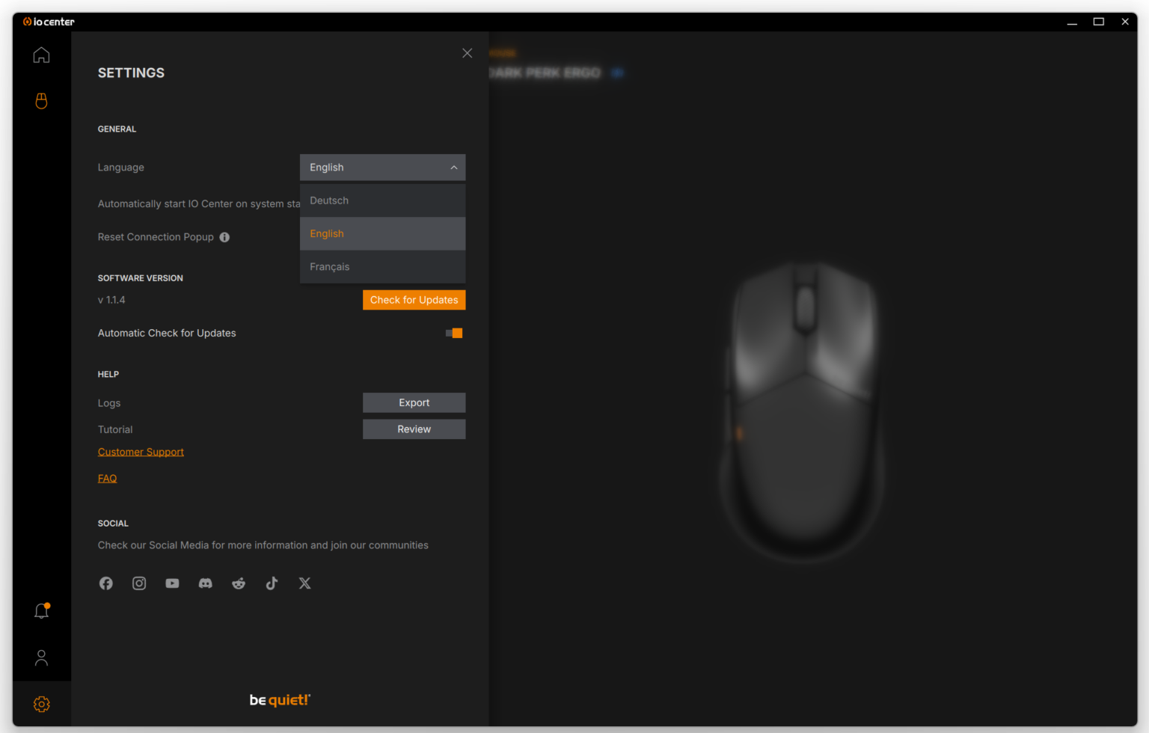Click Check for Updates button
Viewport: 1149px width, 733px height.
click(414, 300)
